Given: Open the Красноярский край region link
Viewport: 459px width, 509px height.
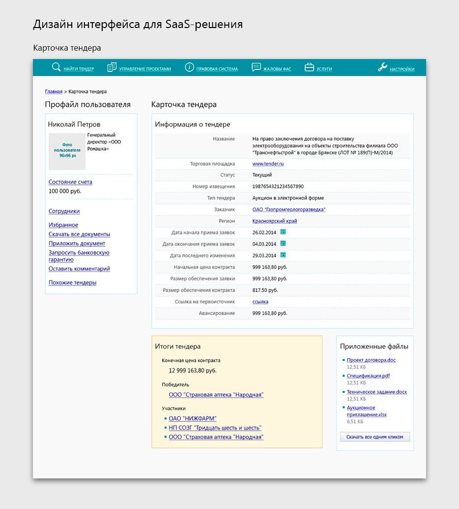Looking at the screenshot, I should [275, 221].
